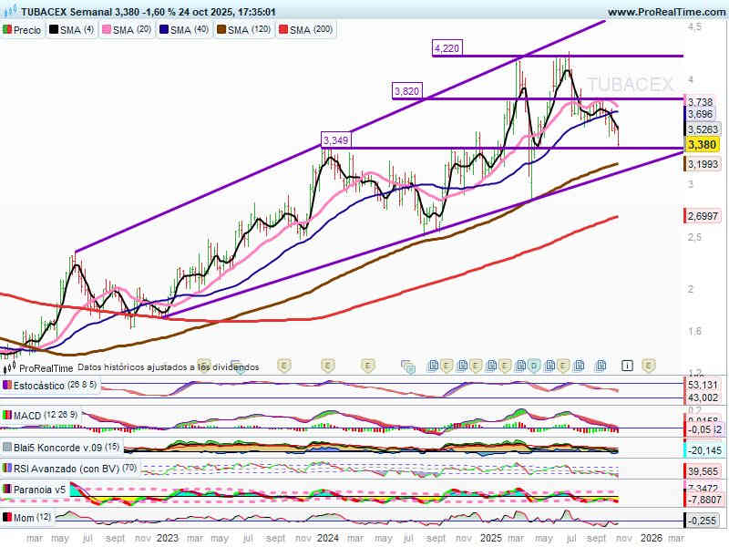The image size is (729, 547).
Task: Click the yellow 3,380 current price tag
Action: [702, 145]
